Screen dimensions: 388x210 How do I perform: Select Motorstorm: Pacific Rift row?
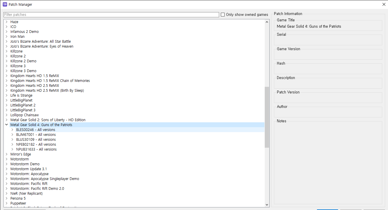tap(29, 184)
